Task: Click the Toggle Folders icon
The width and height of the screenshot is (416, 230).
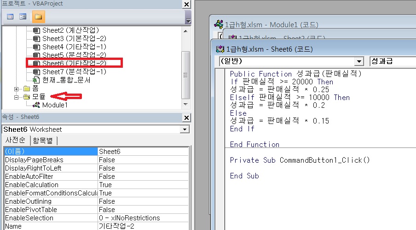Action: (38, 17)
